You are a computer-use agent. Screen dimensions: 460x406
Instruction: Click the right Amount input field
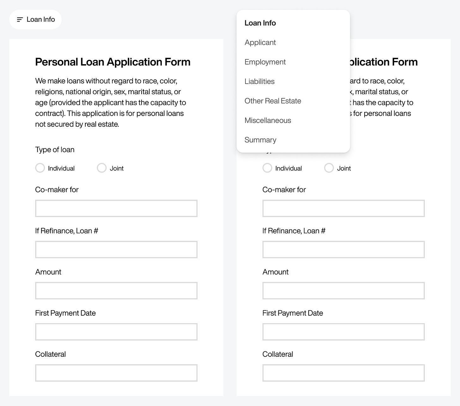(x=343, y=291)
